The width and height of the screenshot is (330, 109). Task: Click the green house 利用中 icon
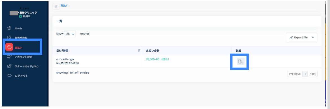20,16
